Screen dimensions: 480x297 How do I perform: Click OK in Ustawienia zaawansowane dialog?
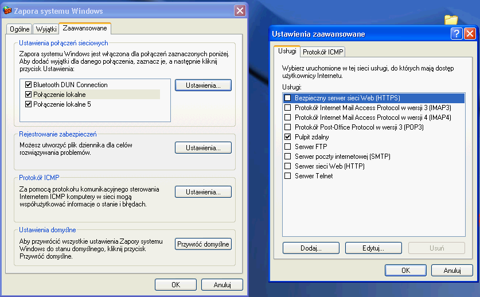405,271
